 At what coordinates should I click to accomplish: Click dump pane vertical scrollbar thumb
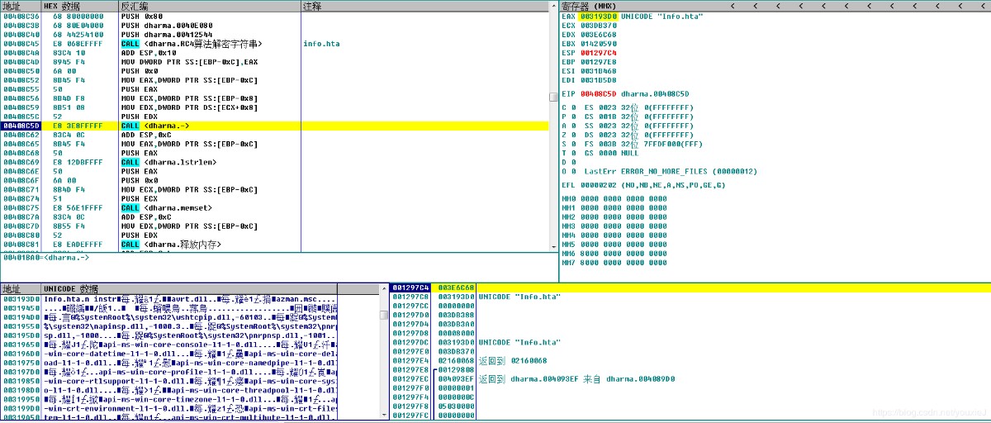(383, 315)
